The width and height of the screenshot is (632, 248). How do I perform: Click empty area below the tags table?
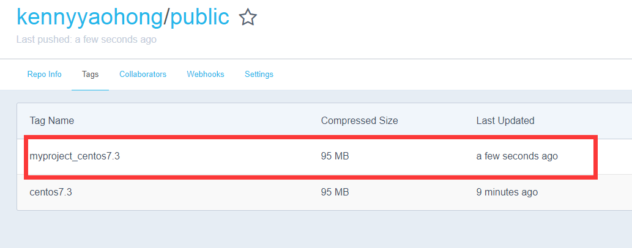(306, 231)
